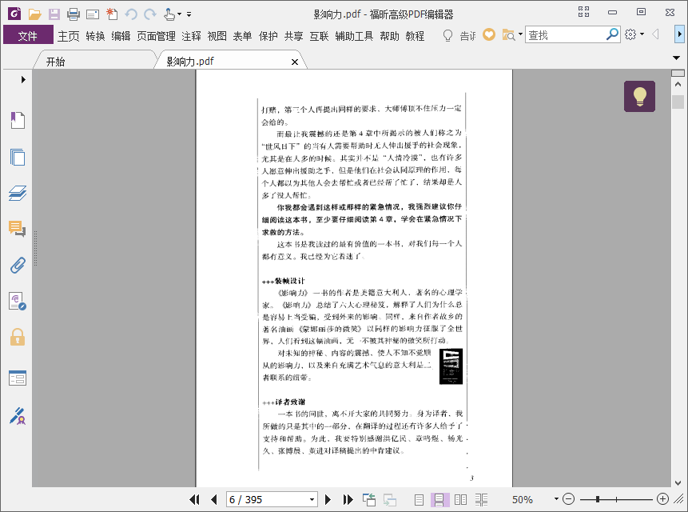Expand the settings gear dropdown arrow

click(x=642, y=34)
